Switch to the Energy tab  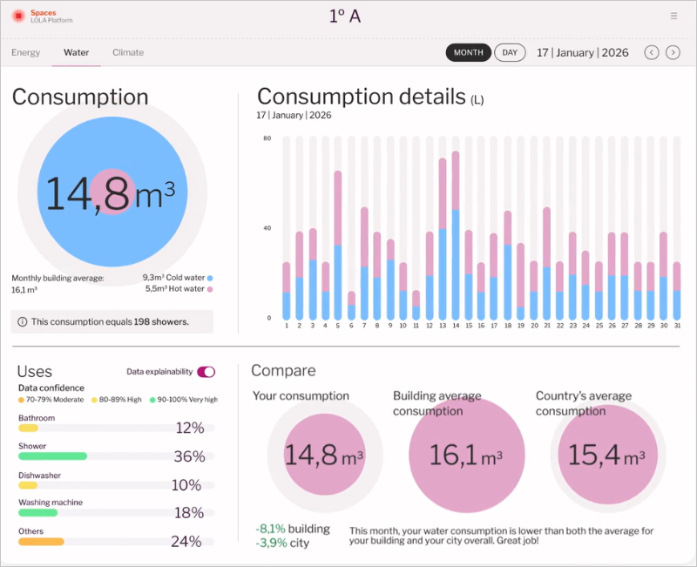[26, 53]
